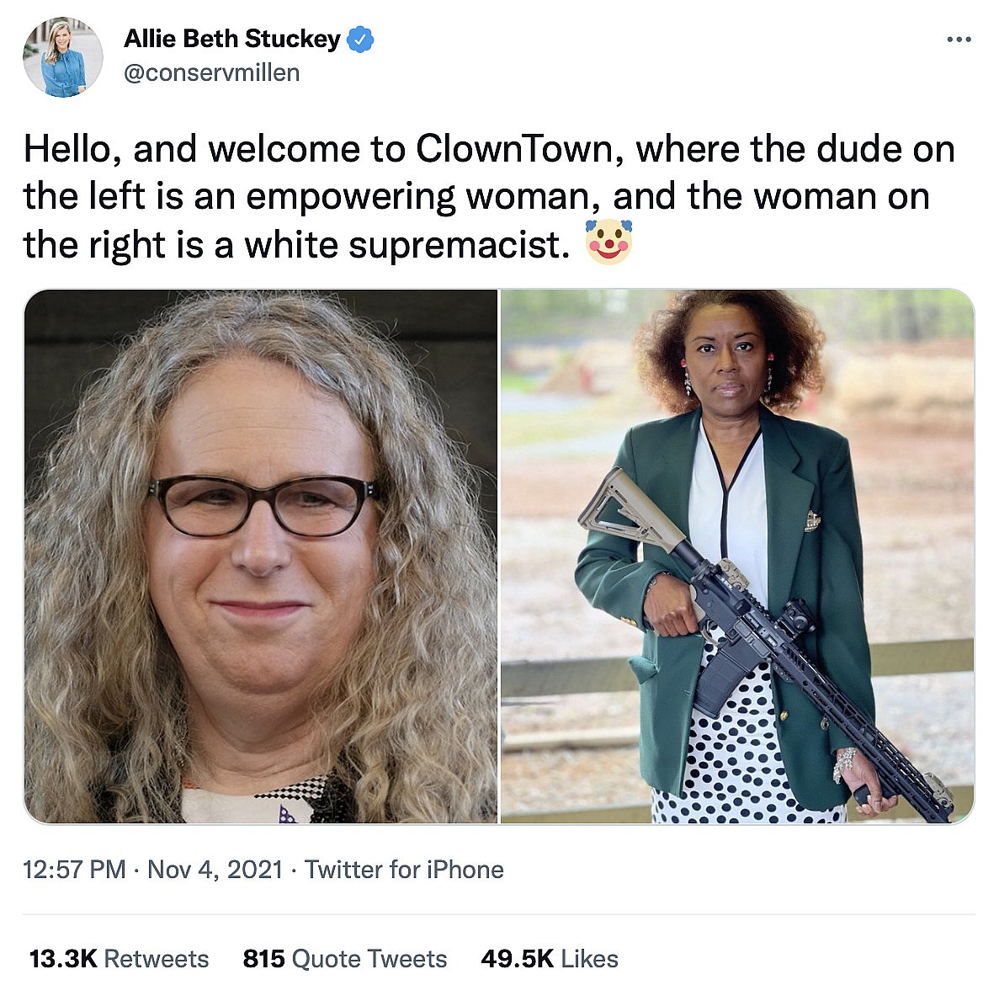Click the clown face emoji
This screenshot has height=1001, width=999.
609,242
